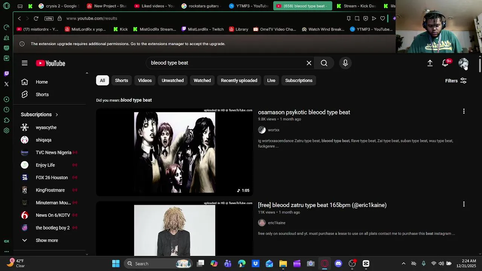Open the bootleg boy 2 subscription
The image size is (482, 271).
(x=52, y=228)
